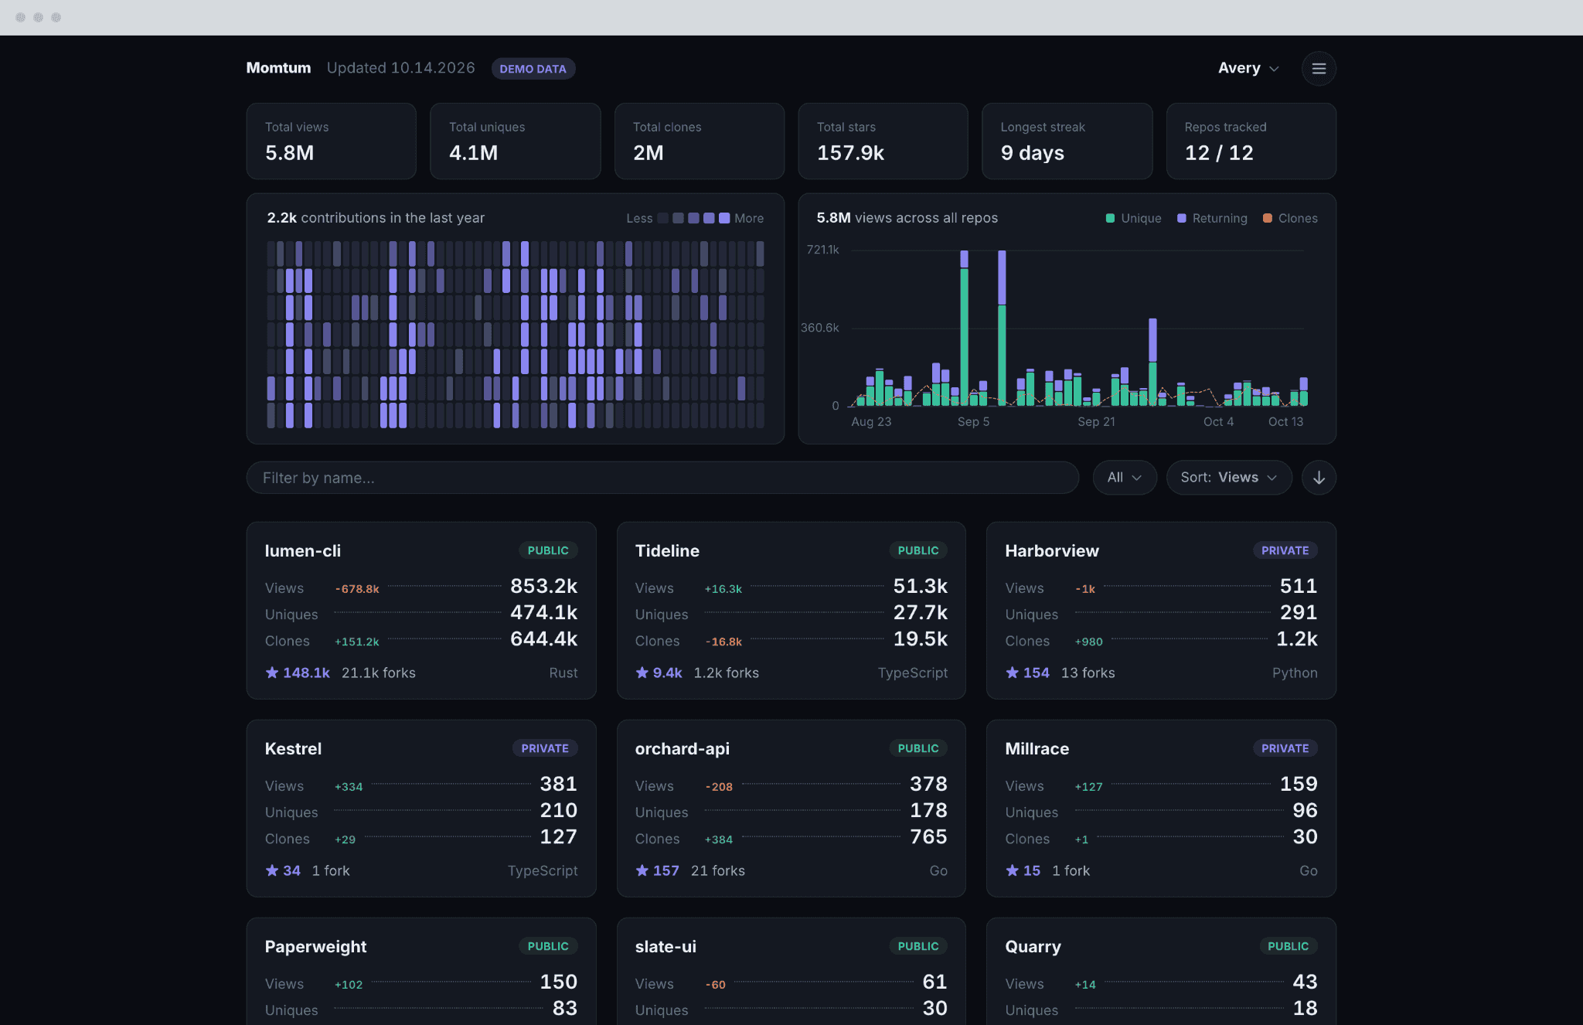
Task: Click the 721.1k y-axis label
Action: [822, 250]
